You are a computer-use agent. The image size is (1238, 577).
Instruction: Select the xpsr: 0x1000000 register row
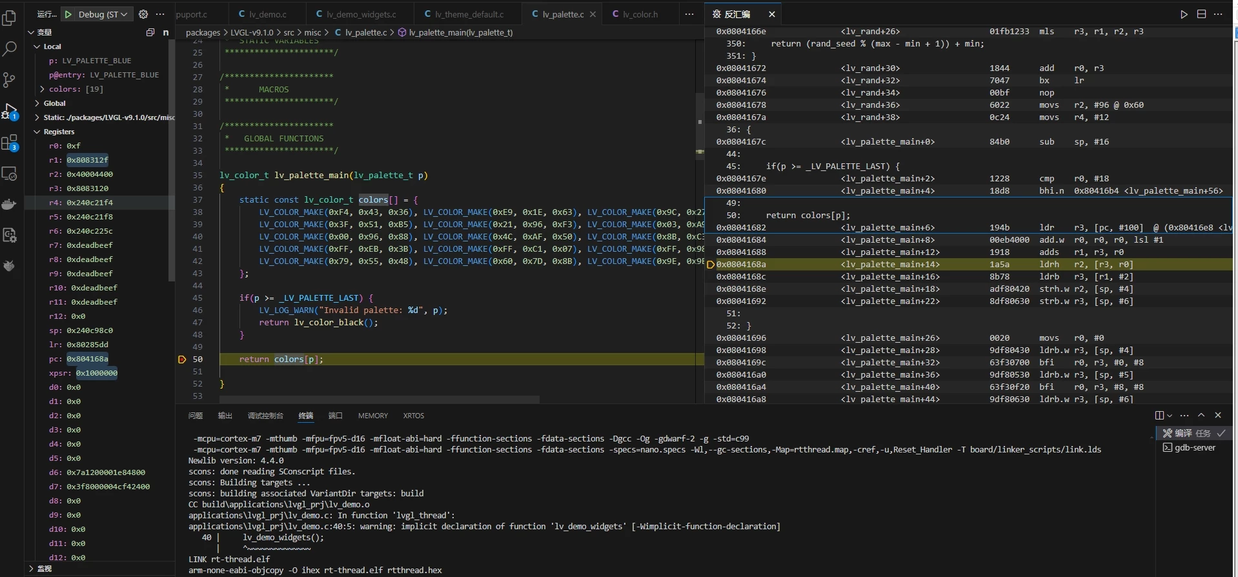click(x=99, y=373)
